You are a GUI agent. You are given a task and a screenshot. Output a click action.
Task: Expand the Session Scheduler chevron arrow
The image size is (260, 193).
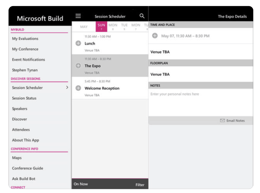[67, 87]
